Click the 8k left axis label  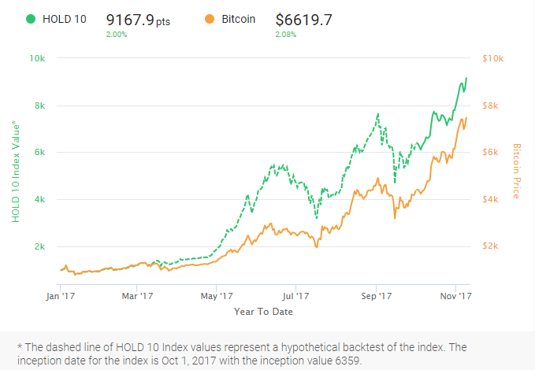point(39,105)
